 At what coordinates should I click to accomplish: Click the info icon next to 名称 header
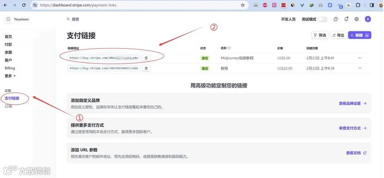[230, 48]
